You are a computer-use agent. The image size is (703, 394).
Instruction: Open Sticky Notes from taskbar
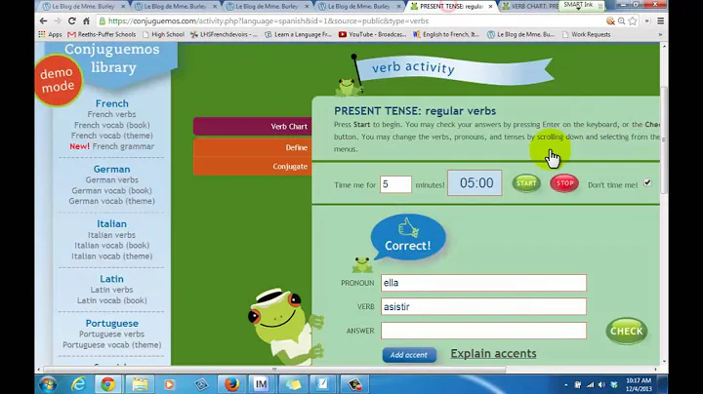pos(292,384)
